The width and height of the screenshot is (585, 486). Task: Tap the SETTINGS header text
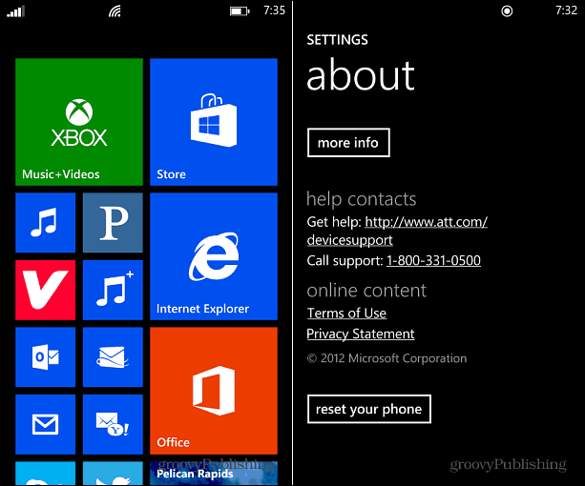337,40
